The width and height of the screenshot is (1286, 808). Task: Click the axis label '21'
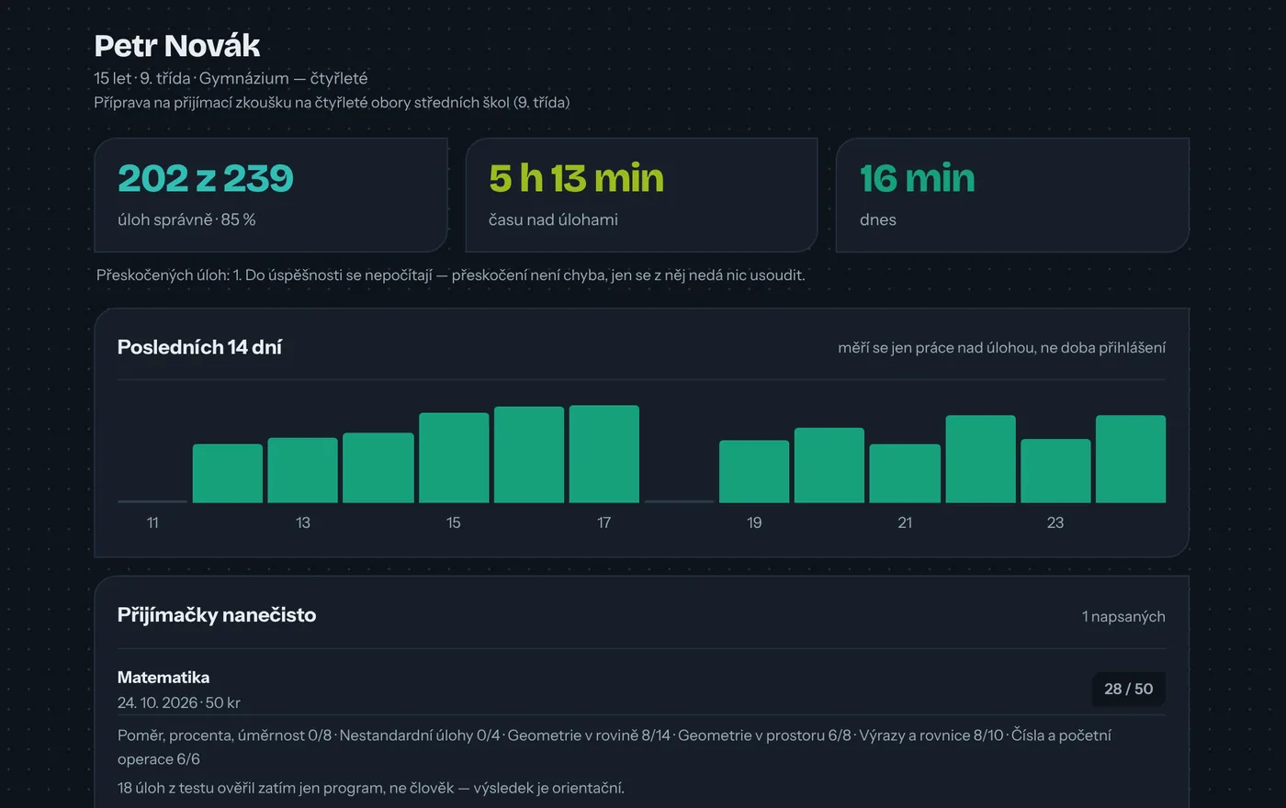tap(905, 522)
